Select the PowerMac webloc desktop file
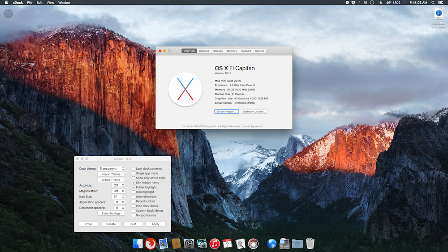 pos(439,18)
